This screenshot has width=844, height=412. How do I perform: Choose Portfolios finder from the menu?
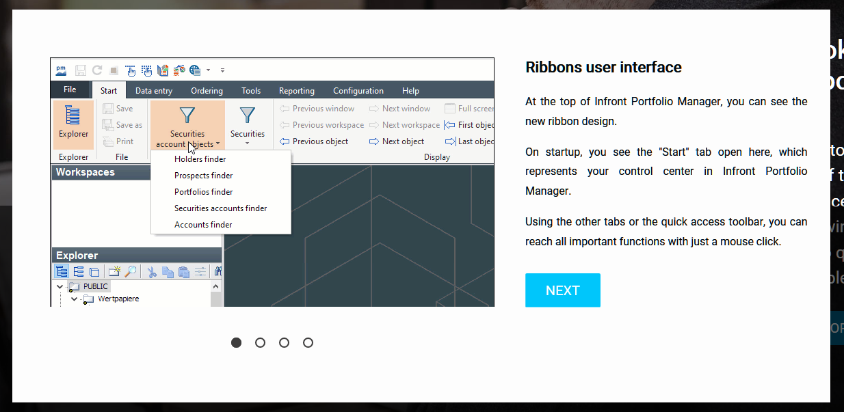(203, 192)
